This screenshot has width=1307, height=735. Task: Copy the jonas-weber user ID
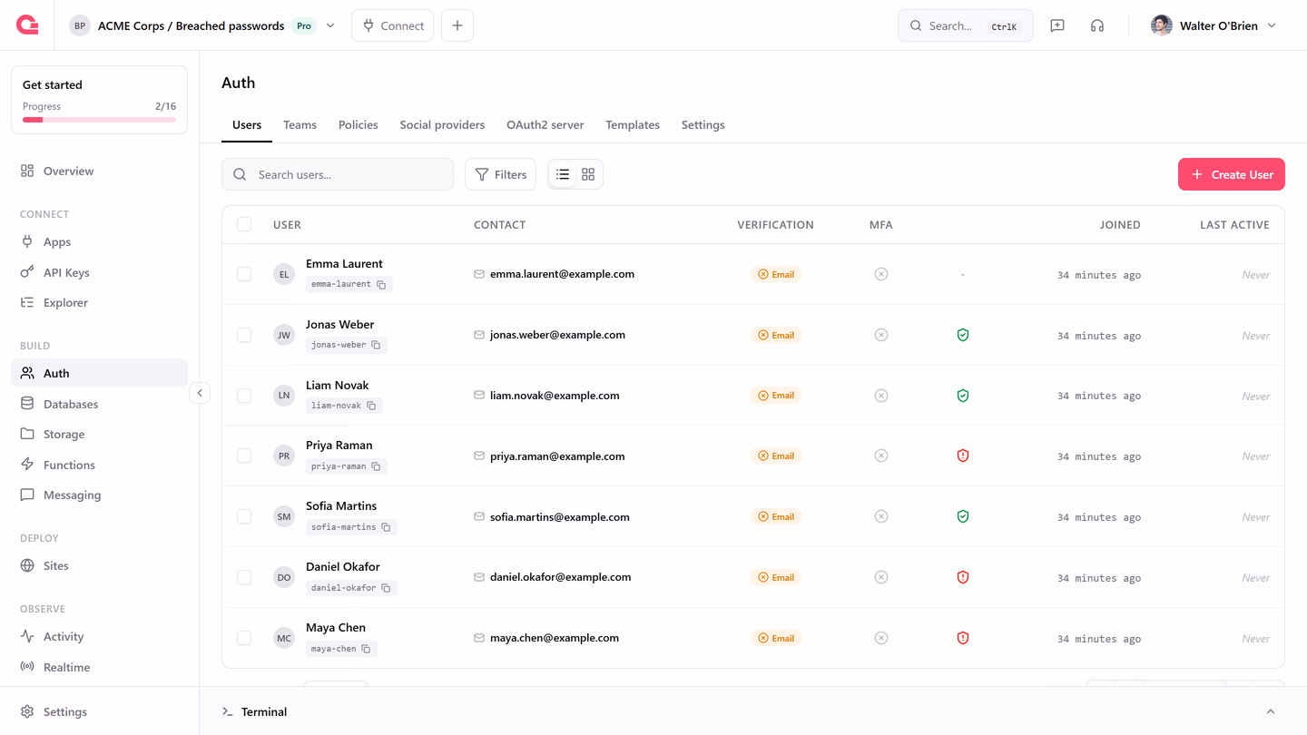coord(376,346)
